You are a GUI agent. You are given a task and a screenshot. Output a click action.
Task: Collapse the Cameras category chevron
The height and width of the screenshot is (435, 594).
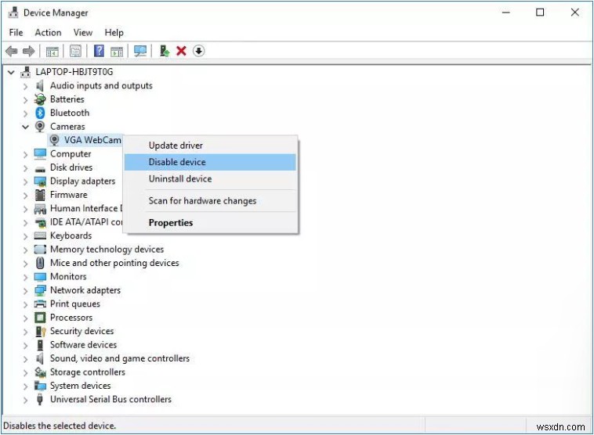pos(25,127)
